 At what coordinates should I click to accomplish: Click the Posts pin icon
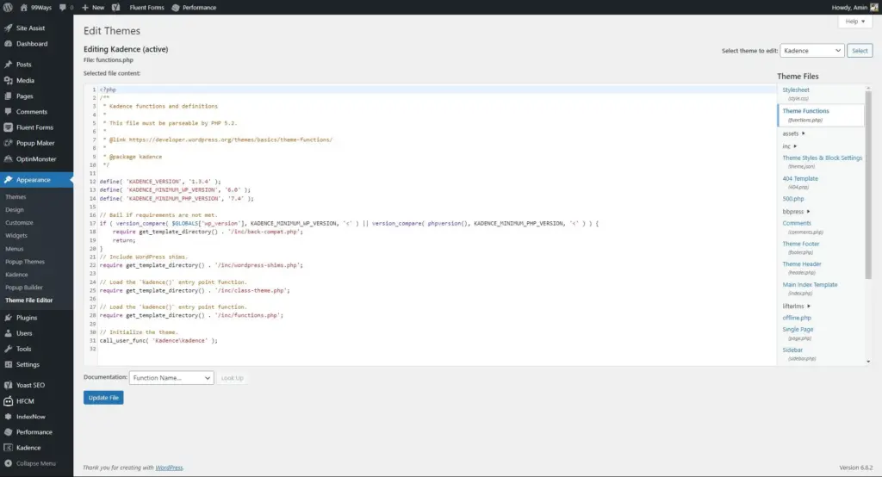9,64
